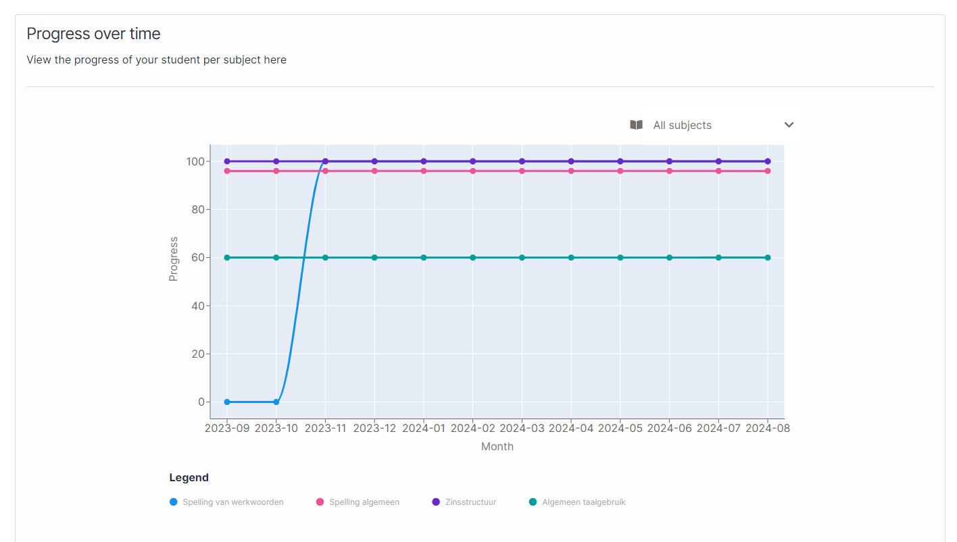Click the Progress over time heading
The image size is (957, 542).
tap(93, 34)
